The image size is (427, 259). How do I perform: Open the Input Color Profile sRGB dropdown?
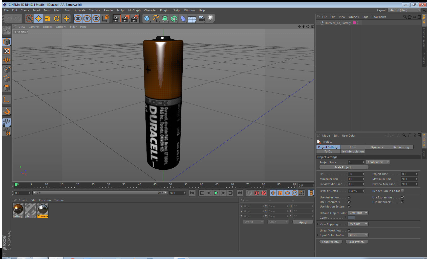click(358, 235)
